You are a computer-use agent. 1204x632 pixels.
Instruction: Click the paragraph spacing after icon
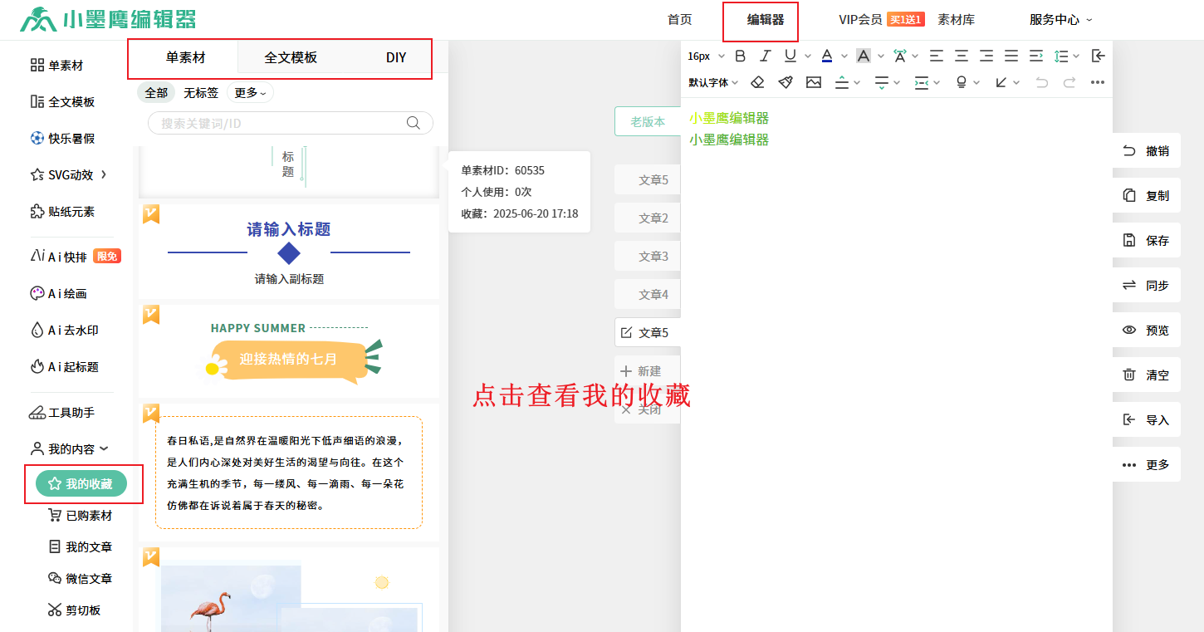coord(882,82)
